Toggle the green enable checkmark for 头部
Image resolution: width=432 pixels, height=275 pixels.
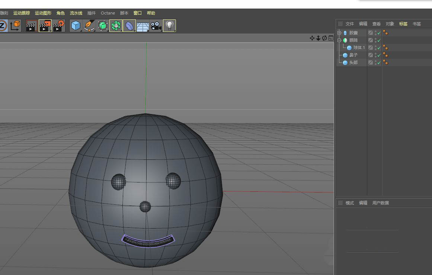(x=379, y=63)
